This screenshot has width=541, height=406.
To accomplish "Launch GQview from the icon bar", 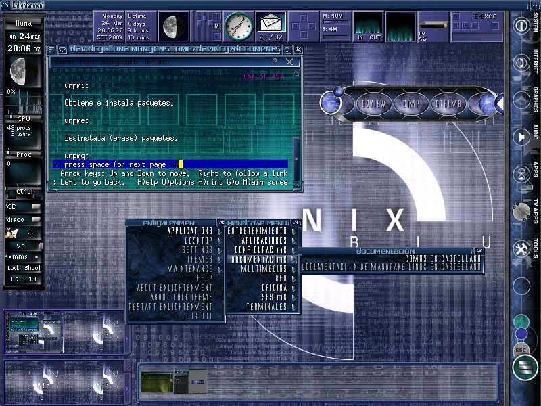I will tap(374, 104).
